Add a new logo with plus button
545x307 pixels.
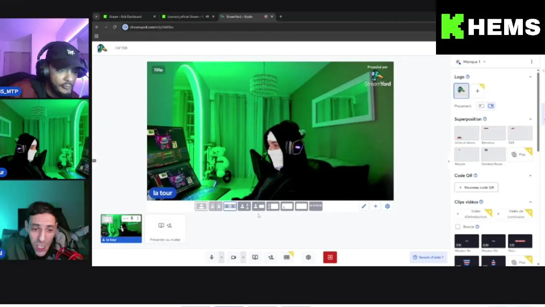(x=477, y=90)
